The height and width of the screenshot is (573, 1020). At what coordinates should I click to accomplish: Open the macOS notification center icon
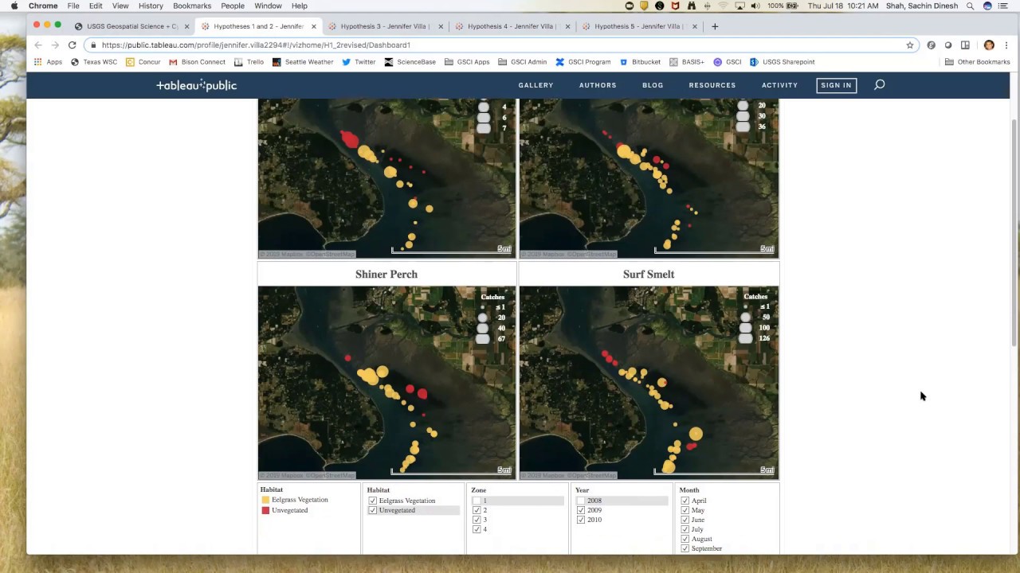pos(1003,6)
